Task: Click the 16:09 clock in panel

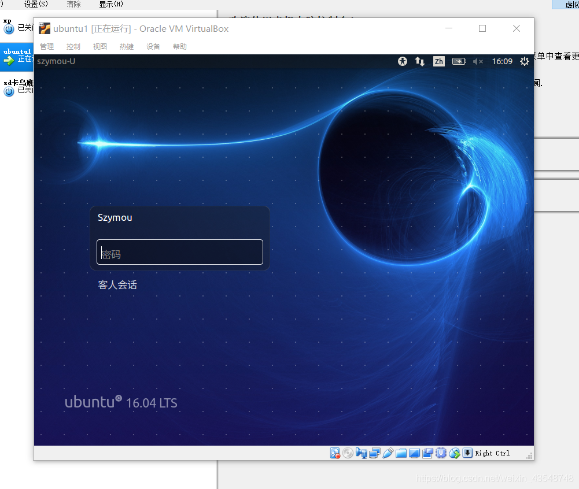Action: pyautogui.click(x=502, y=61)
